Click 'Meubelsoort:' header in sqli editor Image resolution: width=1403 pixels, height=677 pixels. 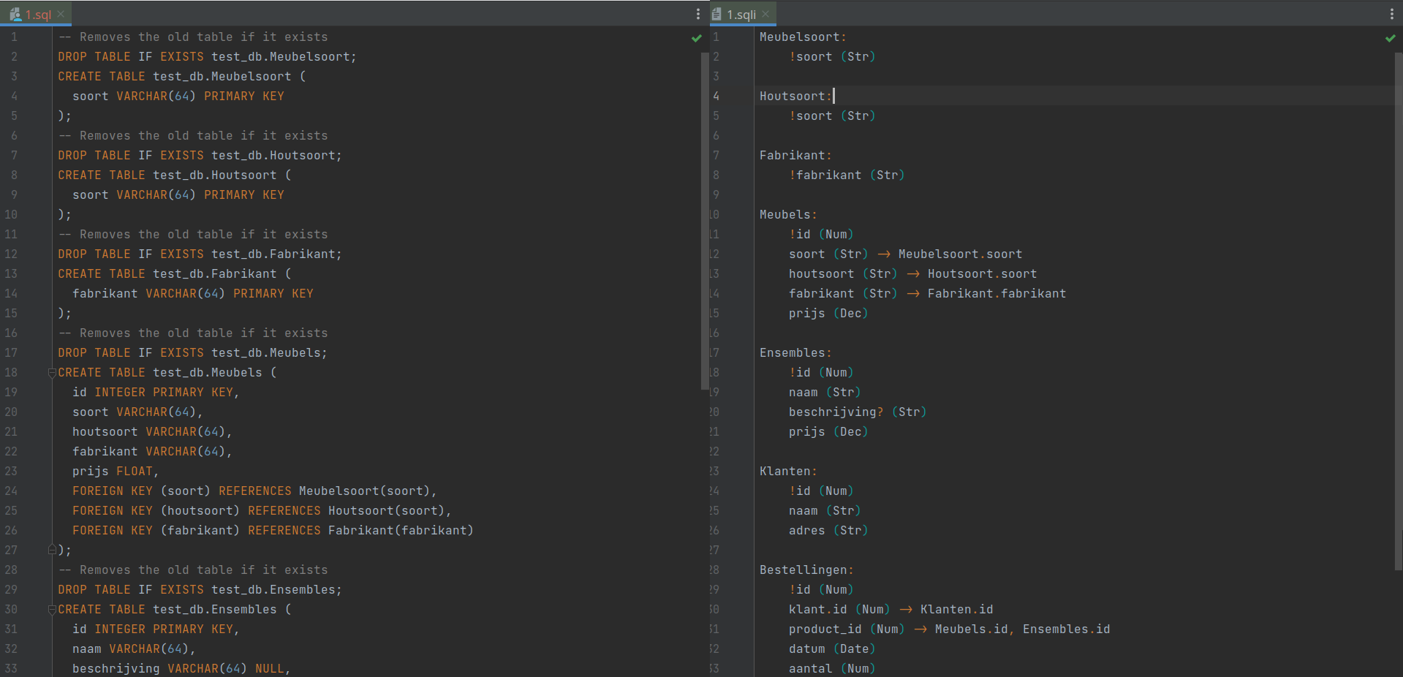click(x=803, y=37)
